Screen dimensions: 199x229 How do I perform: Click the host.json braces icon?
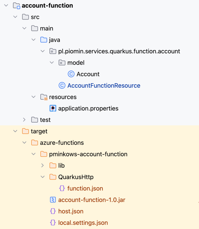pos(53,212)
